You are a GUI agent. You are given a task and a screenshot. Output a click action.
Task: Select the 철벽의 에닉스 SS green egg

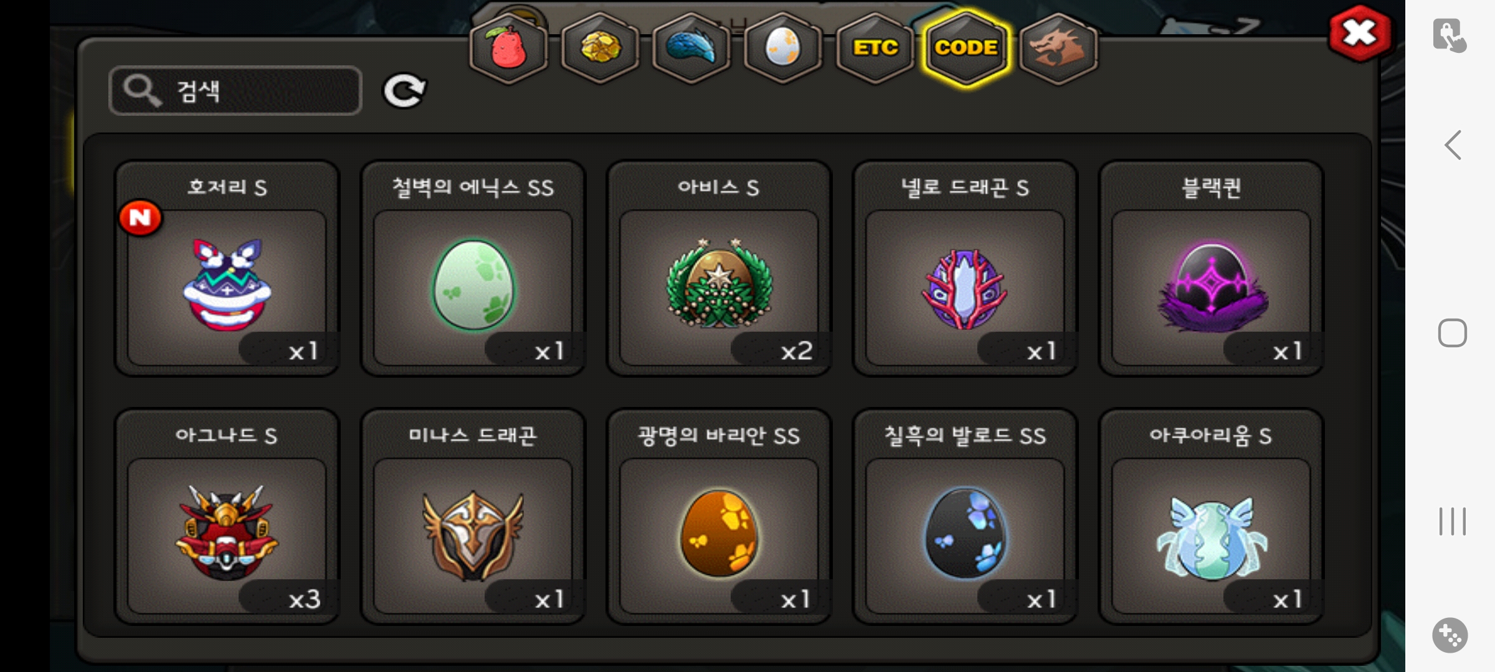point(473,269)
